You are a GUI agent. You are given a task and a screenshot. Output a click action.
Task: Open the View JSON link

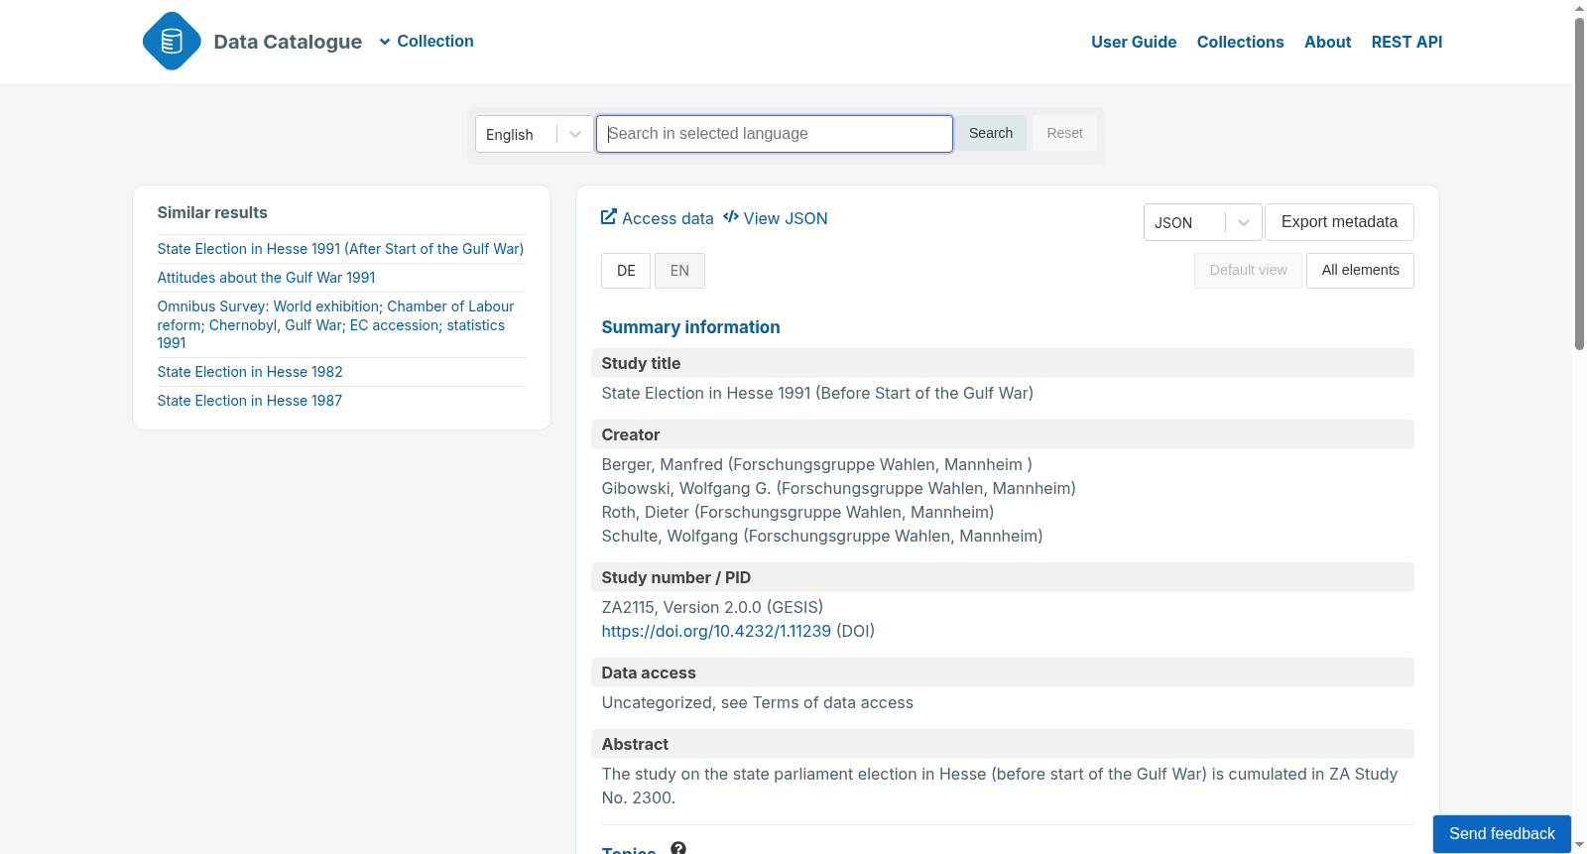(775, 218)
